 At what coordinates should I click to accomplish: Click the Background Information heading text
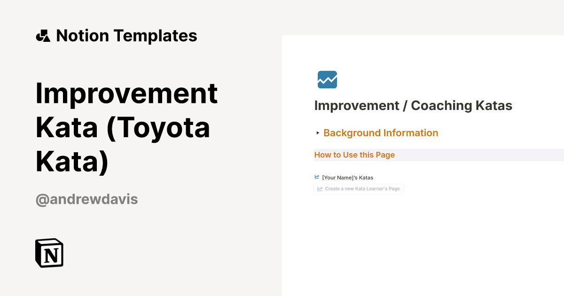tap(381, 133)
